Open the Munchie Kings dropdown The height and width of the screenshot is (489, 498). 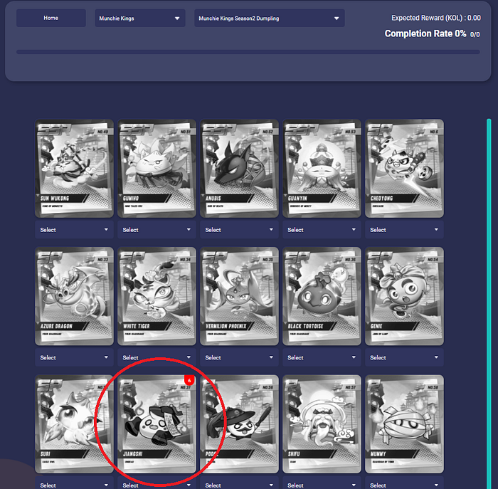139,18
